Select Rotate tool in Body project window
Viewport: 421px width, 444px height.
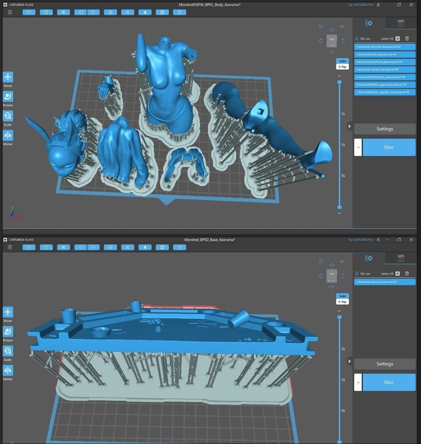coord(8,97)
